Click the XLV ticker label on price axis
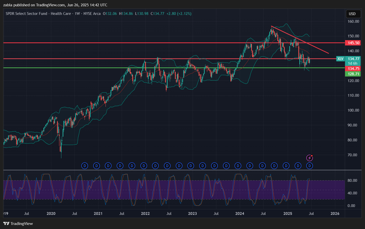365x229 pixels. (340, 59)
